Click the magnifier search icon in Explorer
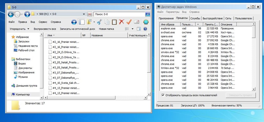The image size is (264, 122). coord(147,14)
